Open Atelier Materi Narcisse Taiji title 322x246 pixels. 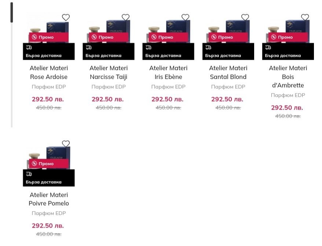point(109,73)
